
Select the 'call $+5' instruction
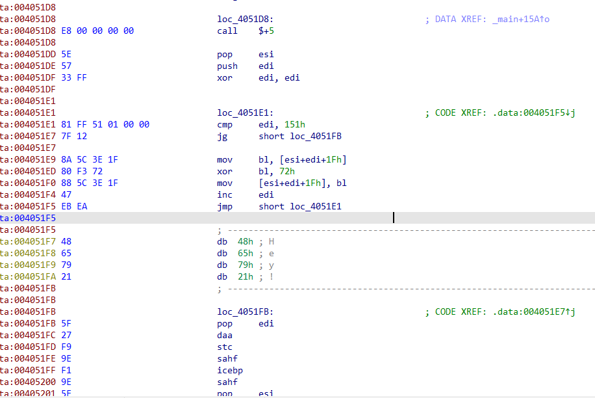click(246, 31)
